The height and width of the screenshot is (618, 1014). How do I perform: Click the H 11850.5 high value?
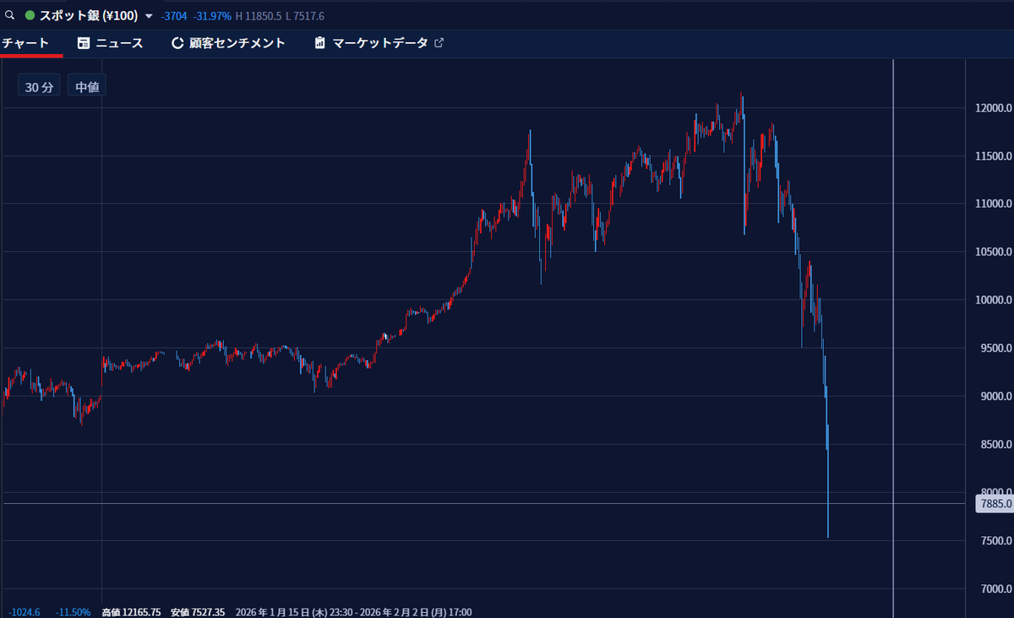pos(259,16)
